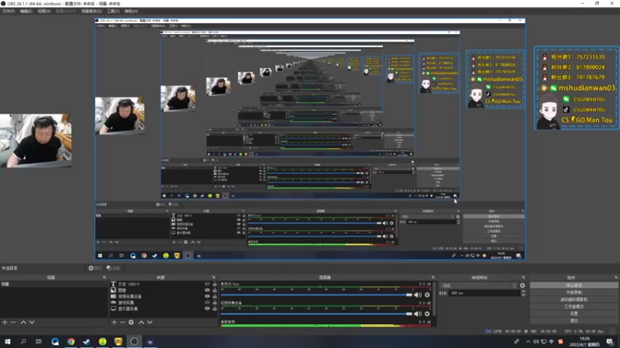Viewport: 620px width, 348px height.
Task: Move source down in Sources panel
Action: coord(150,322)
